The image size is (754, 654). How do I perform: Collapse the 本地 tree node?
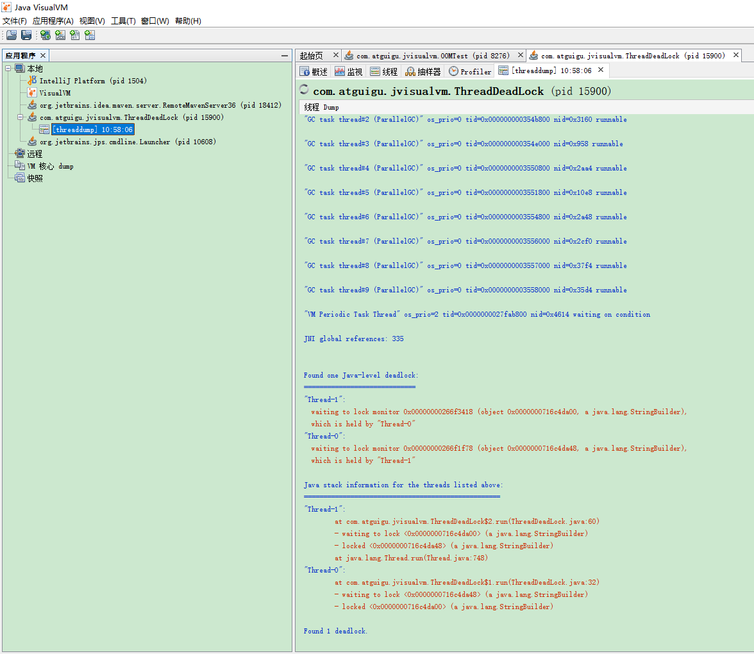click(x=8, y=69)
